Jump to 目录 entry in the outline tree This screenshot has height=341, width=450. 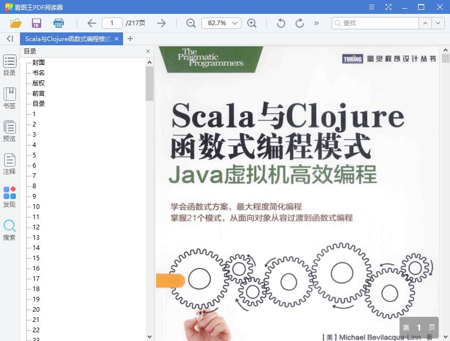click(x=39, y=104)
